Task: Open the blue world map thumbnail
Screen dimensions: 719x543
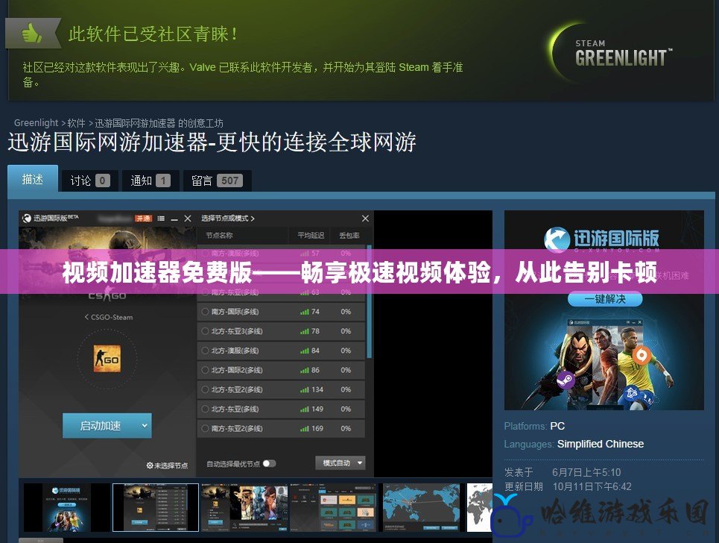Action: (422, 507)
